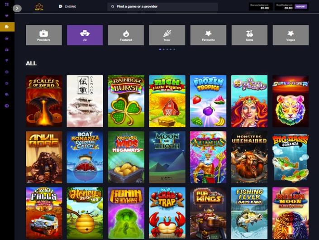Switch to the New category tile

pos(167,35)
